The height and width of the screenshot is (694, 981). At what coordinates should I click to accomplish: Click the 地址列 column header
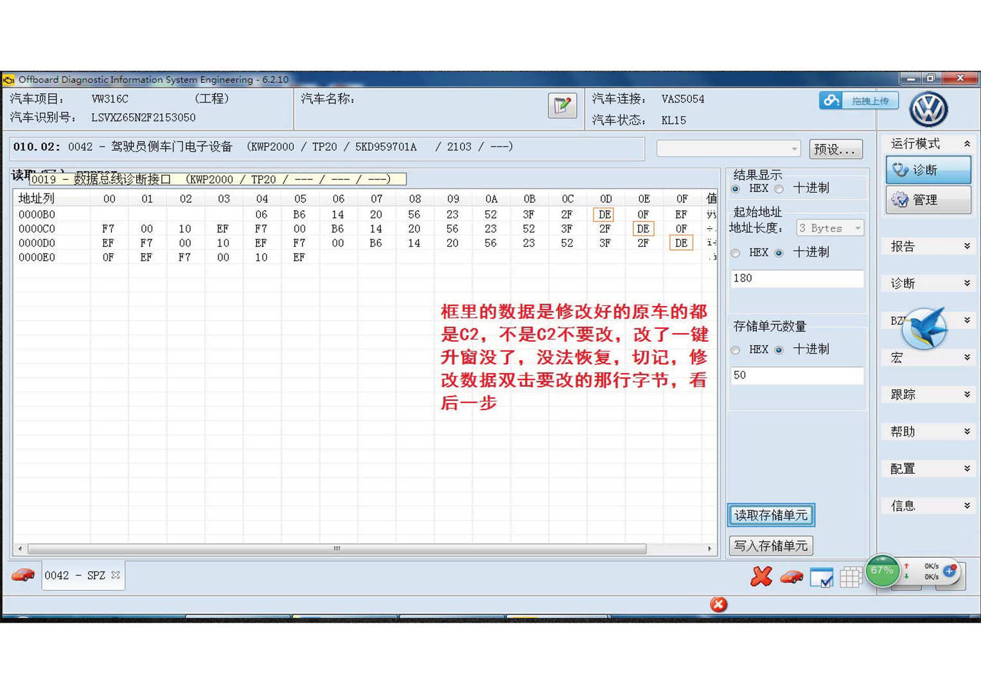tap(37, 199)
